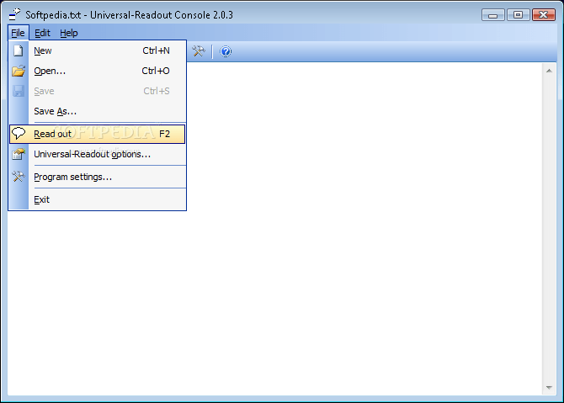Click the New document icon in File menu
Viewport: 564px width, 403px height.
[18, 50]
